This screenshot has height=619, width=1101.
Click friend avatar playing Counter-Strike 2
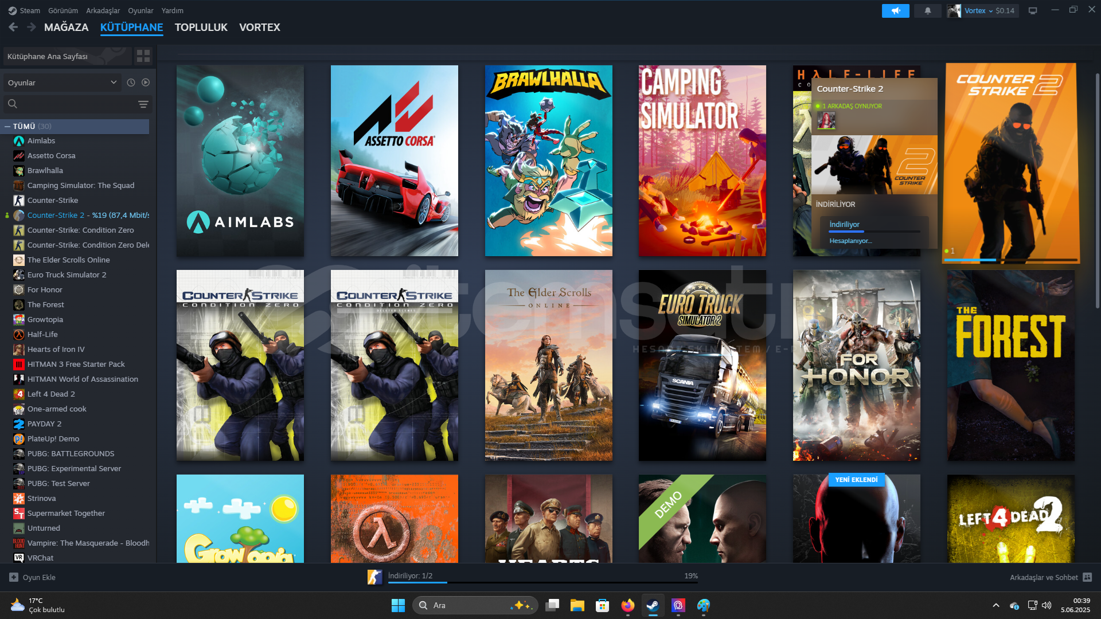tap(826, 120)
